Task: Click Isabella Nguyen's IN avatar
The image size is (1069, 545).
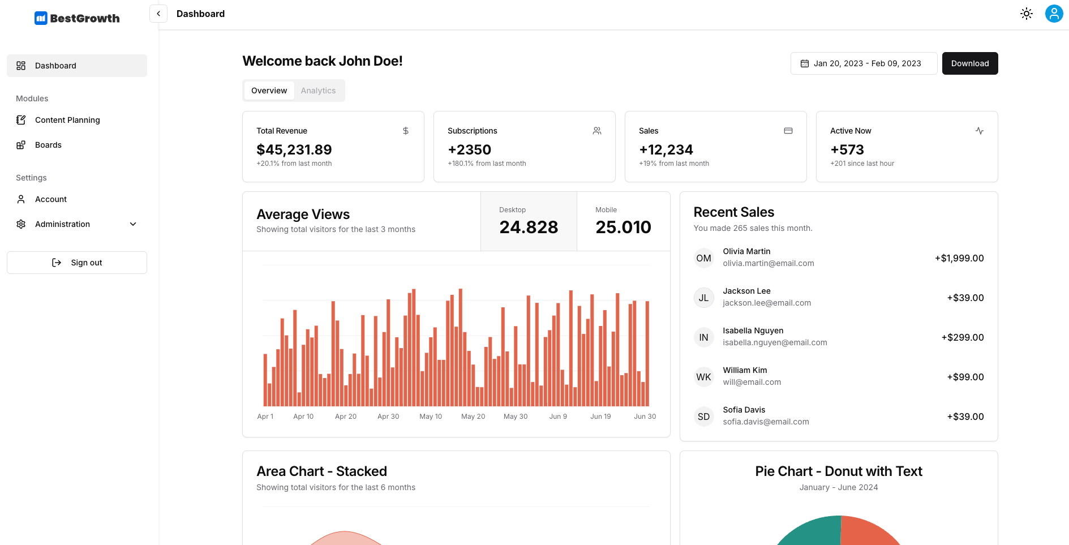Action: point(703,337)
